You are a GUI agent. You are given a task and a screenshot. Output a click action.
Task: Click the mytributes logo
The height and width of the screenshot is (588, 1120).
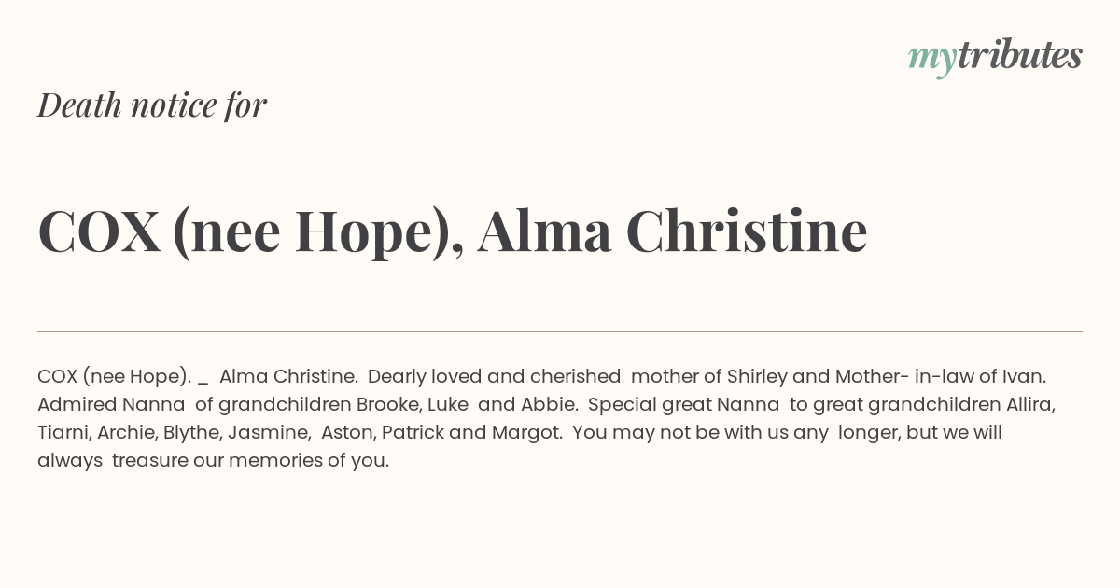(x=995, y=58)
